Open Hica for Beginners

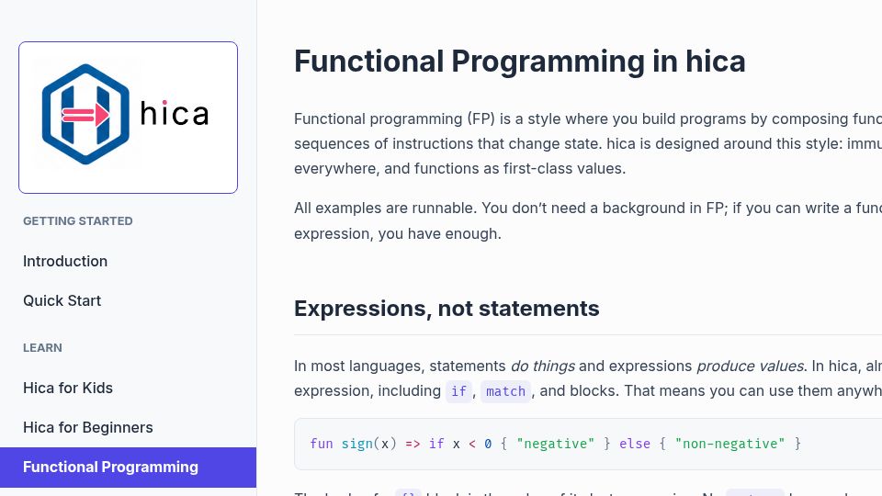click(x=88, y=427)
